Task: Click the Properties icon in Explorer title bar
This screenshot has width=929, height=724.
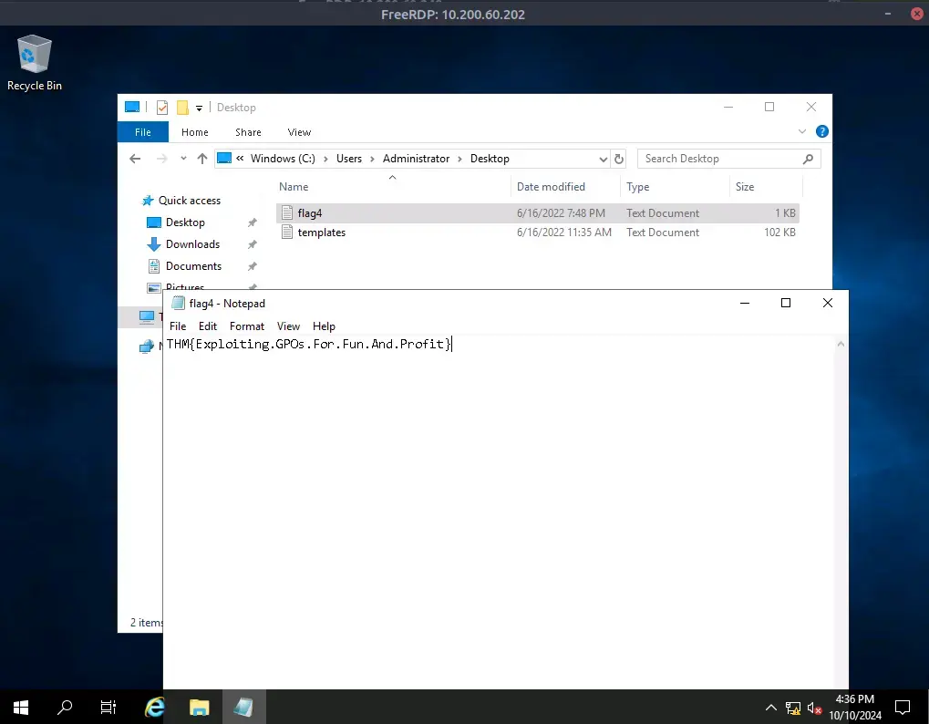Action: tap(161, 108)
